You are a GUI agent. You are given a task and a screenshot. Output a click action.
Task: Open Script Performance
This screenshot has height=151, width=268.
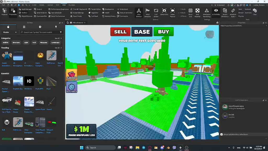pos(57,16)
